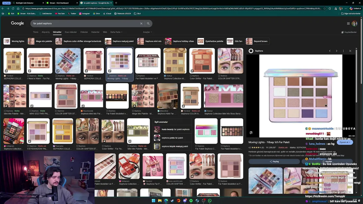Clear the search box with the X icon
Image resolution: width=363 pixels, height=204 pixels.
(x=141, y=24)
